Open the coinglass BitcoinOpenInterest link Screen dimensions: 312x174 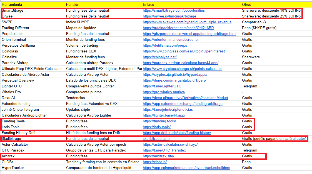point(184,51)
